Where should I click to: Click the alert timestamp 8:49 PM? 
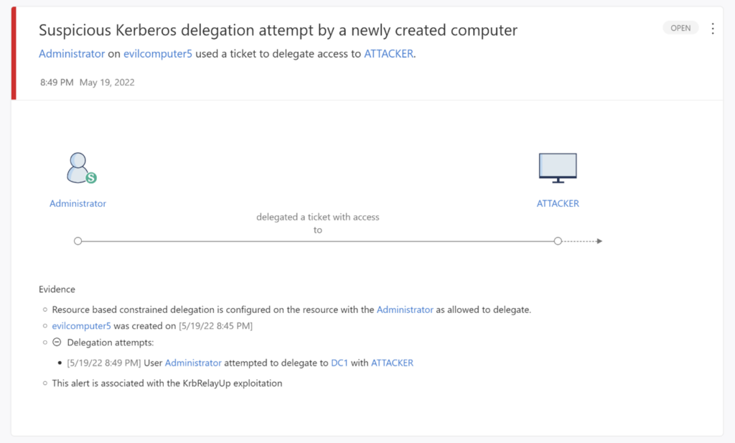(x=57, y=82)
